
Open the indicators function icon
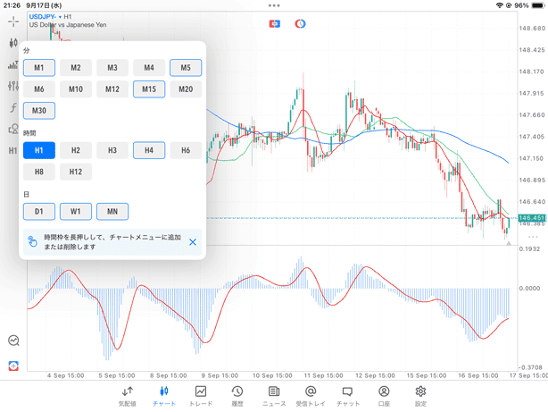[13, 107]
